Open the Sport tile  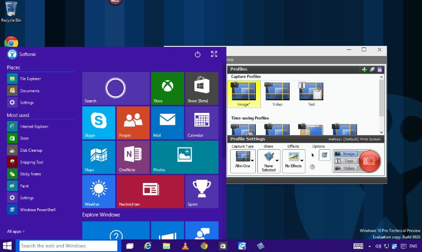tap(202, 192)
